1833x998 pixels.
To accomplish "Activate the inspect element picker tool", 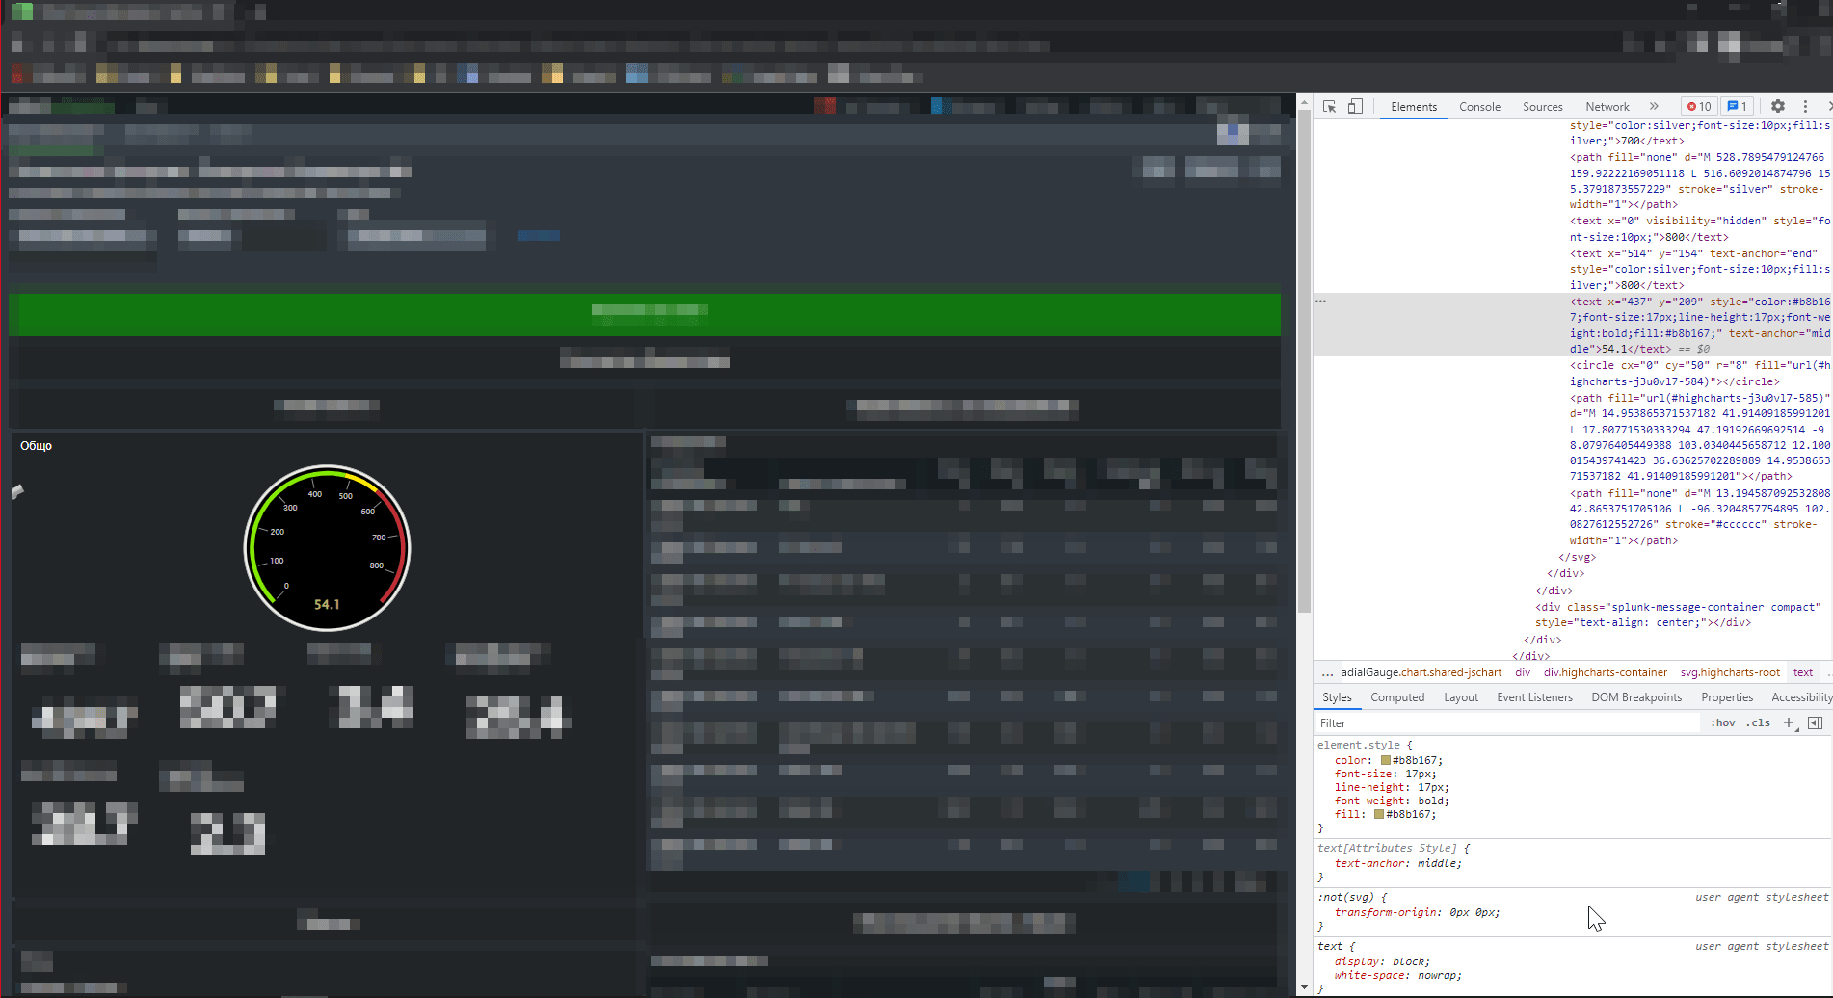I will [1328, 106].
